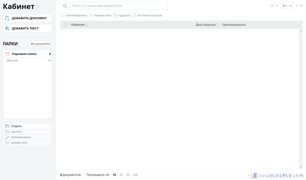Click the help question mark beside Кабинет
The image size is (306, 180).
pos(37,7)
